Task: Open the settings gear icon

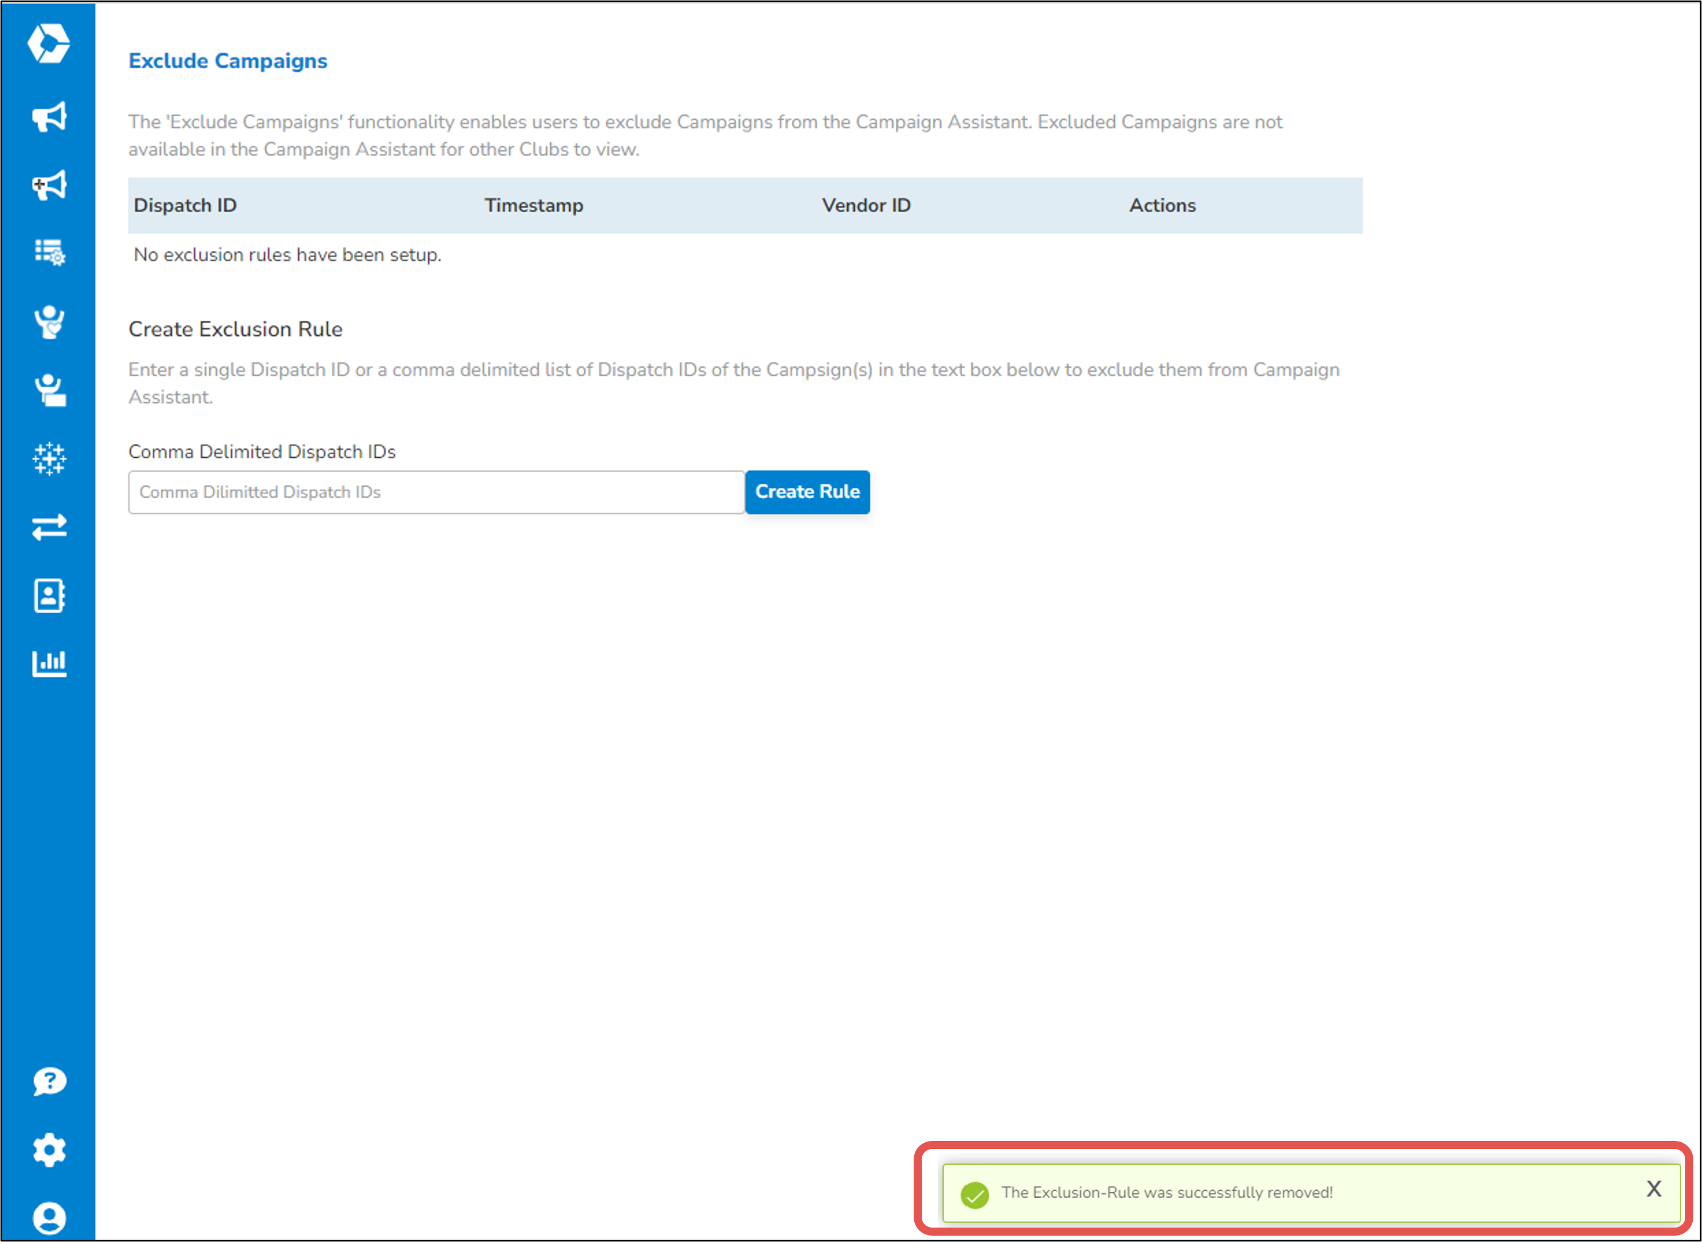Action: point(50,1150)
